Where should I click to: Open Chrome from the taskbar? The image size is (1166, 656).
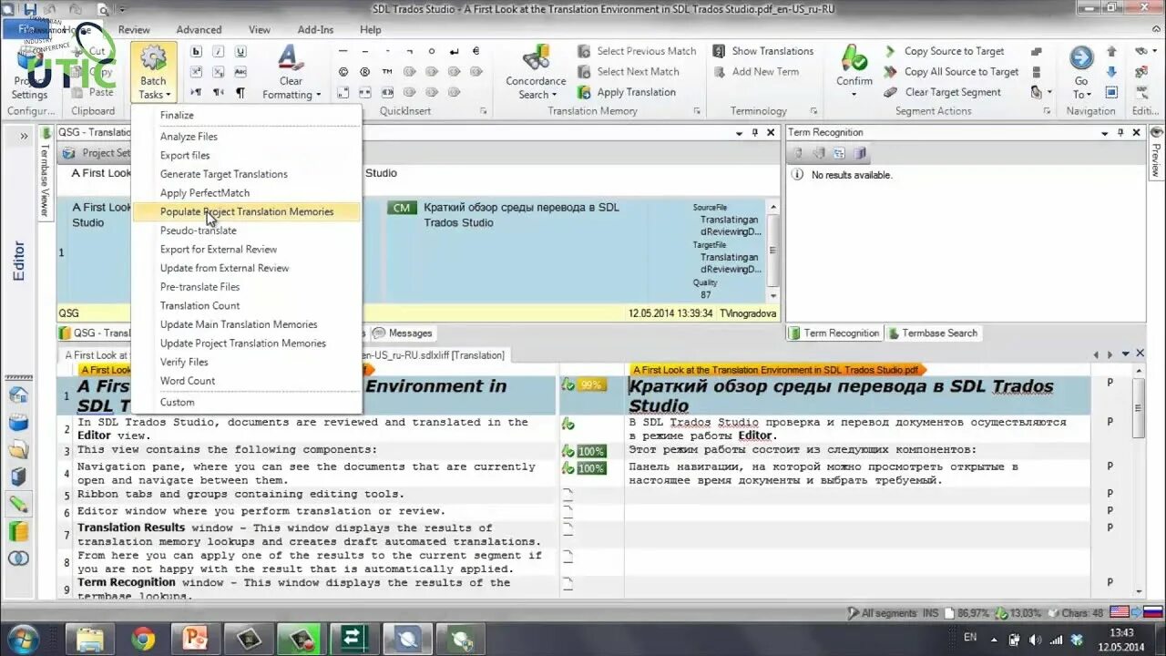[143, 638]
